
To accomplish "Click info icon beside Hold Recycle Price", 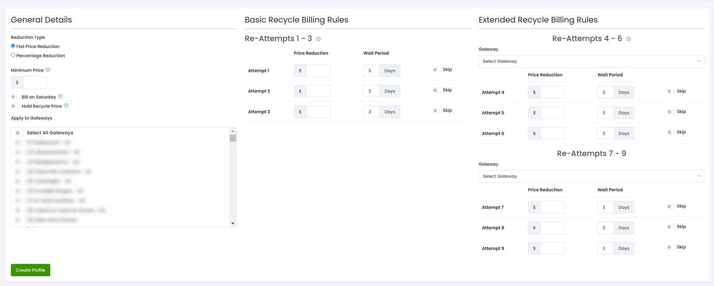I will pyautogui.click(x=66, y=106).
